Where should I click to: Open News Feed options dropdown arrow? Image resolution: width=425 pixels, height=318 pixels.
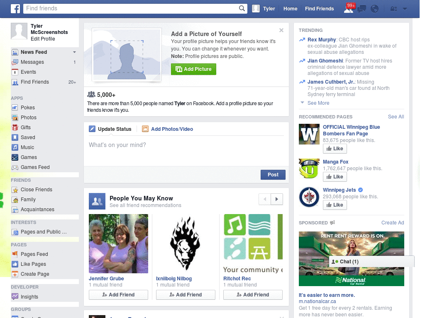(x=74, y=52)
